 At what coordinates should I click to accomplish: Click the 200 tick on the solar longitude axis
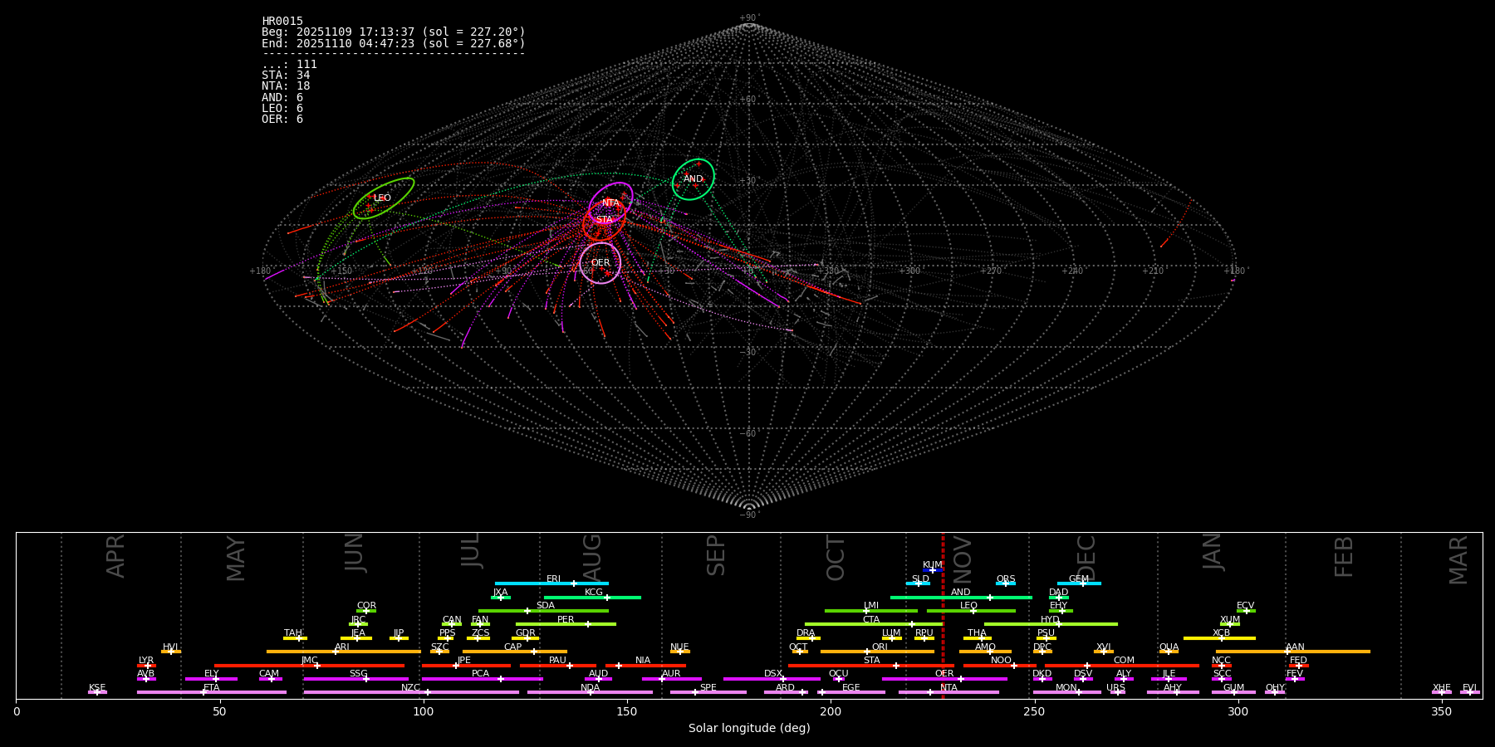click(x=831, y=712)
